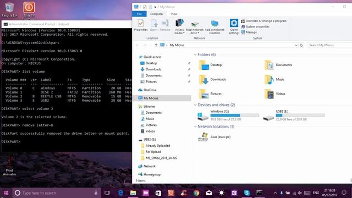Collapse Devices and drives (2) group
Screen dimensions: 352x198
pyautogui.click(x=195, y=105)
